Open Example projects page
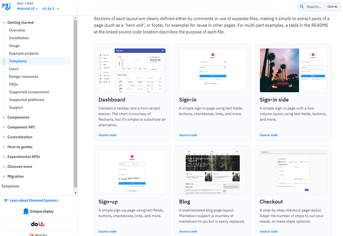The height and width of the screenshot is (236, 343). 24,53
